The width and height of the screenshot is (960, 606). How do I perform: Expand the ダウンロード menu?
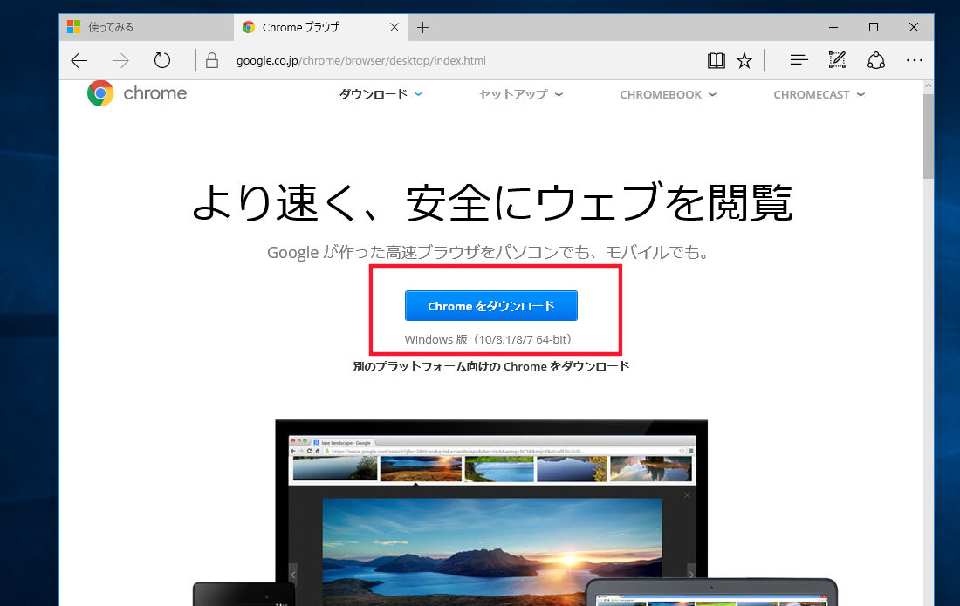tap(381, 94)
